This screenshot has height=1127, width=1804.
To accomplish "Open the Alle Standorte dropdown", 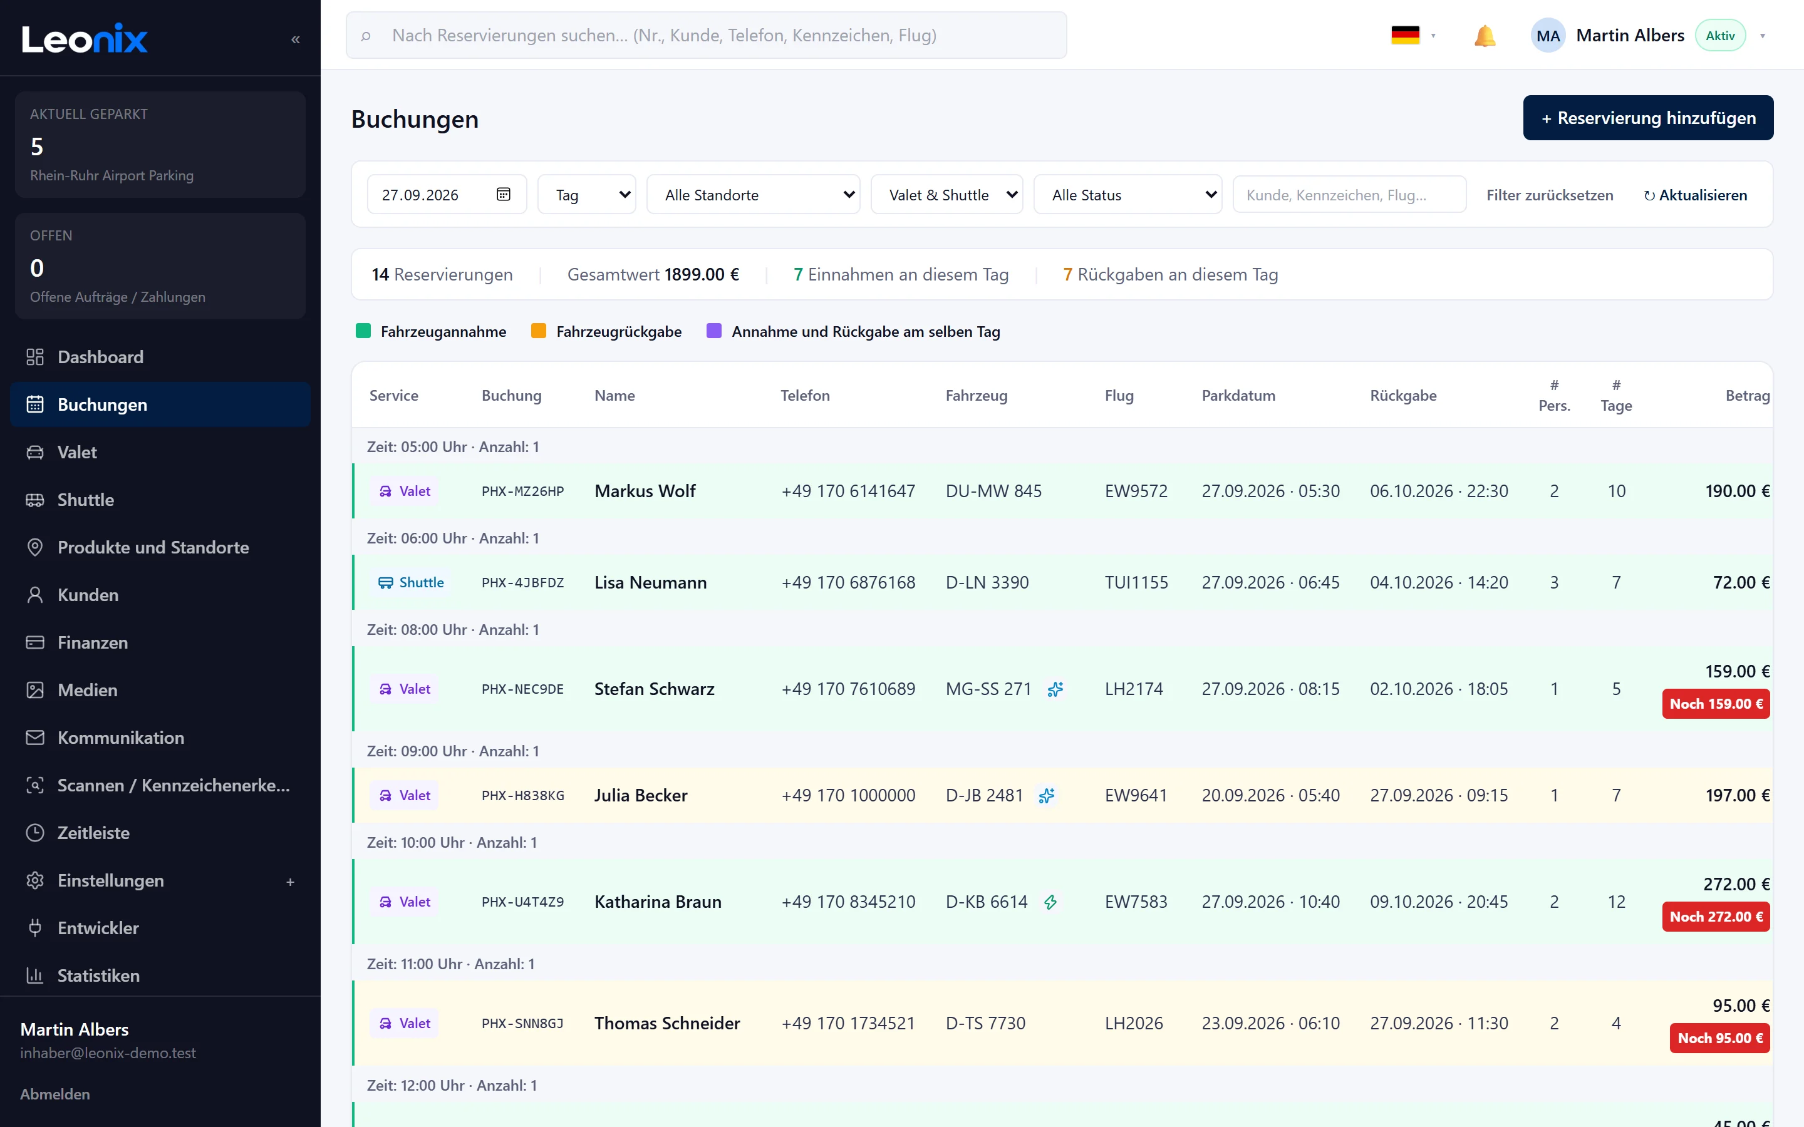I will pos(753,195).
